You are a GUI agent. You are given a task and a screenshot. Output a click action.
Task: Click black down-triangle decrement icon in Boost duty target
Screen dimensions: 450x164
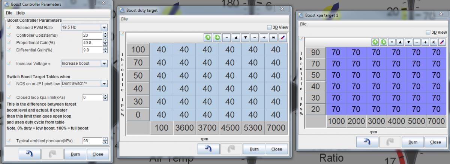tap(245, 38)
